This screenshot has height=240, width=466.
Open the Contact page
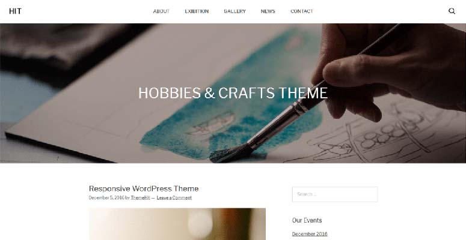pos(302,11)
